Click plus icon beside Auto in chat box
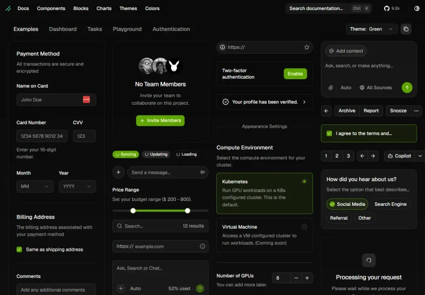 [121, 288]
